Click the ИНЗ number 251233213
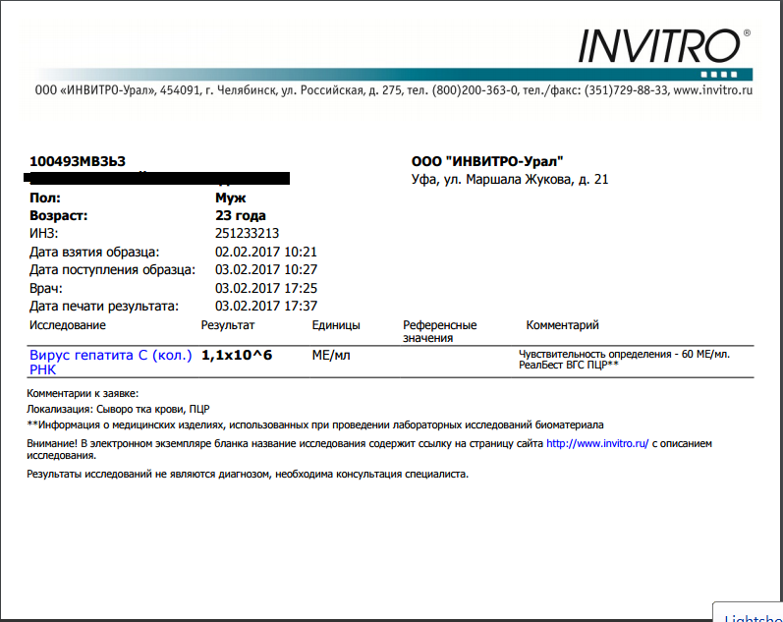 pos(247,234)
